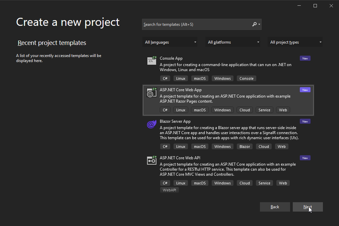Click the ASP.NET Core Web API icon
Viewport: 339px width, 226px height.
click(152, 160)
